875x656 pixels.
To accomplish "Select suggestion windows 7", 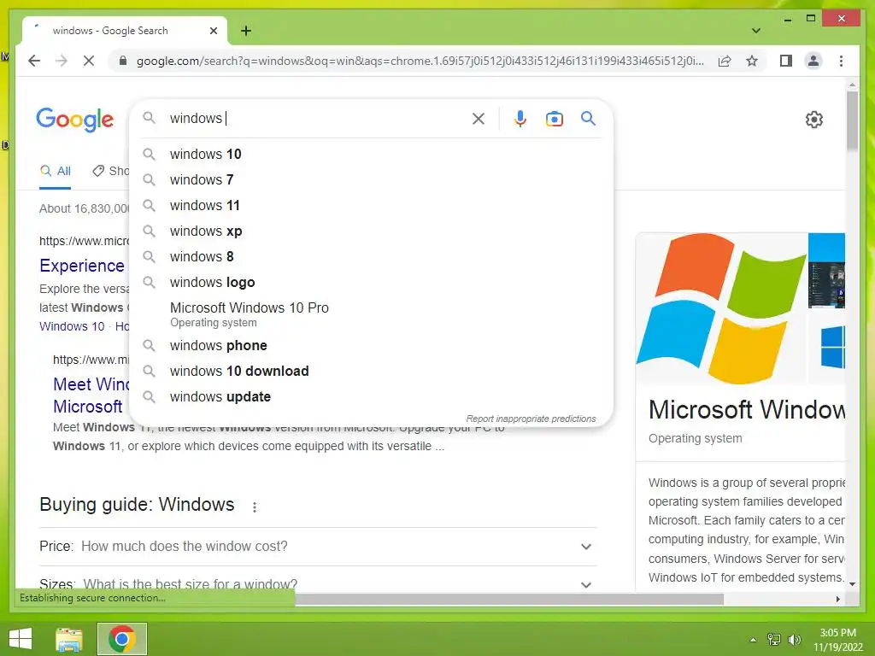I will pyautogui.click(x=372, y=179).
